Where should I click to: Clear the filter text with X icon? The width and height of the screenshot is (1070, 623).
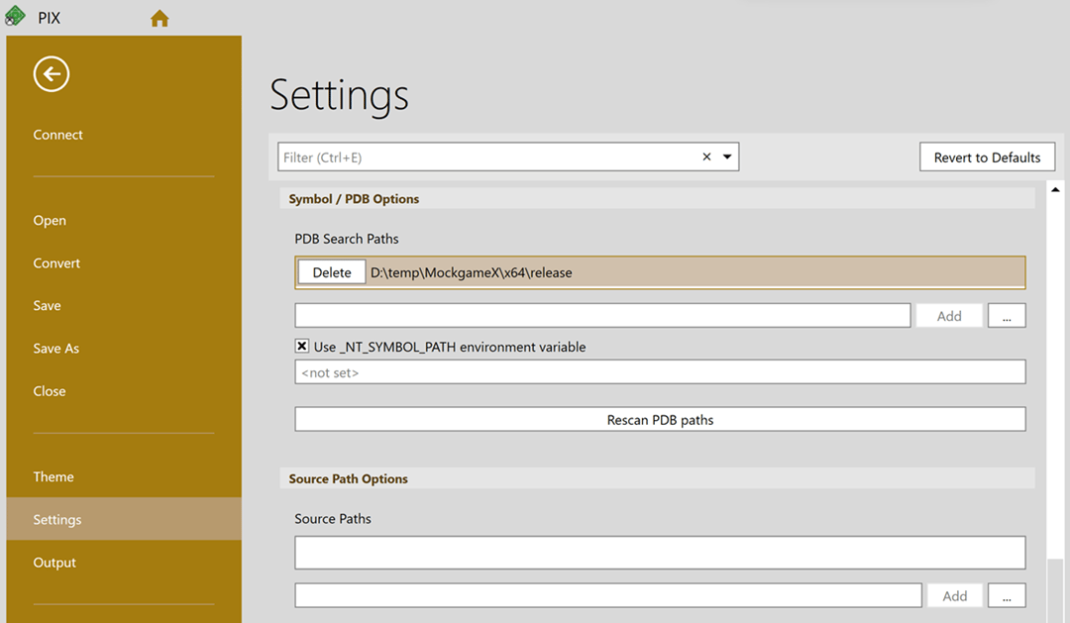coord(707,156)
